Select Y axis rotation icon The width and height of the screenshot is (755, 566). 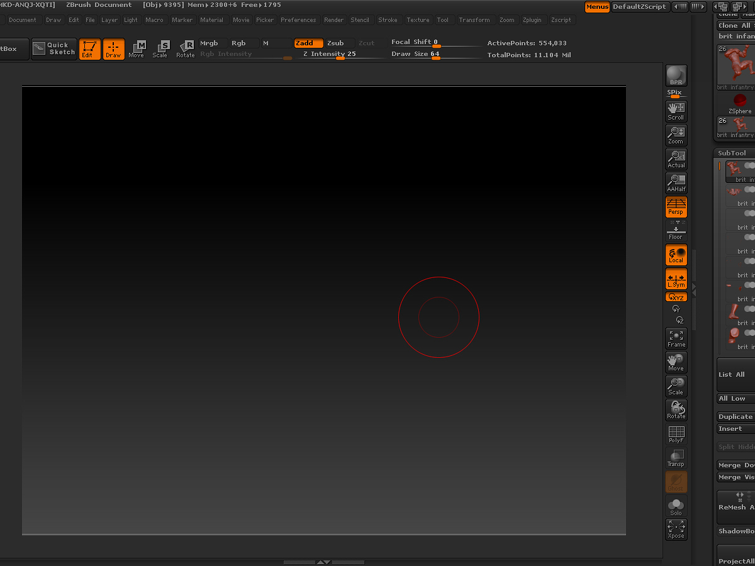[676, 309]
